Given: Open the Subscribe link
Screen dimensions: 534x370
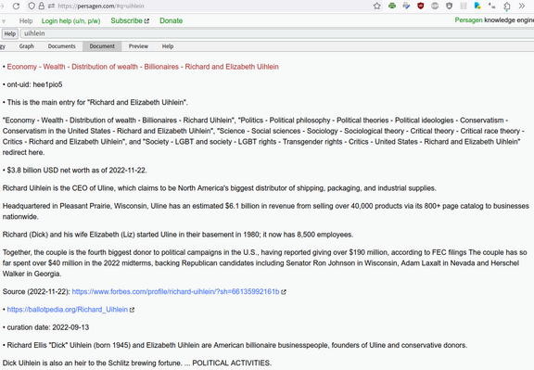Looking at the screenshot, I should [x=126, y=20].
